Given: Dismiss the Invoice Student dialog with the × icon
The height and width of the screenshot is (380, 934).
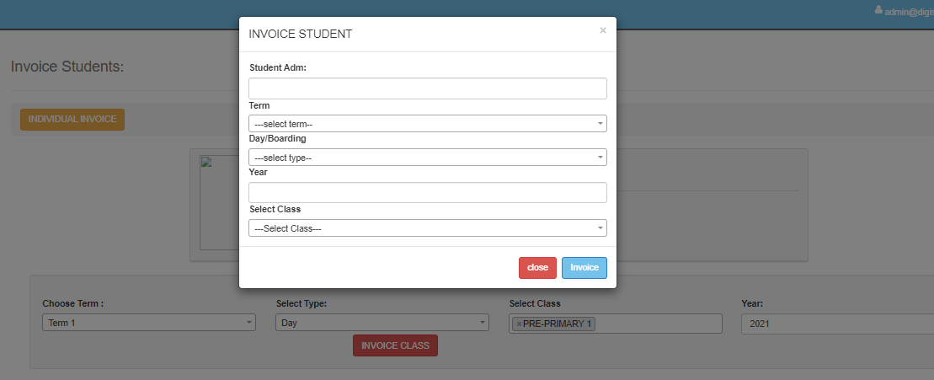Looking at the screenshot, I should point(602,30).
